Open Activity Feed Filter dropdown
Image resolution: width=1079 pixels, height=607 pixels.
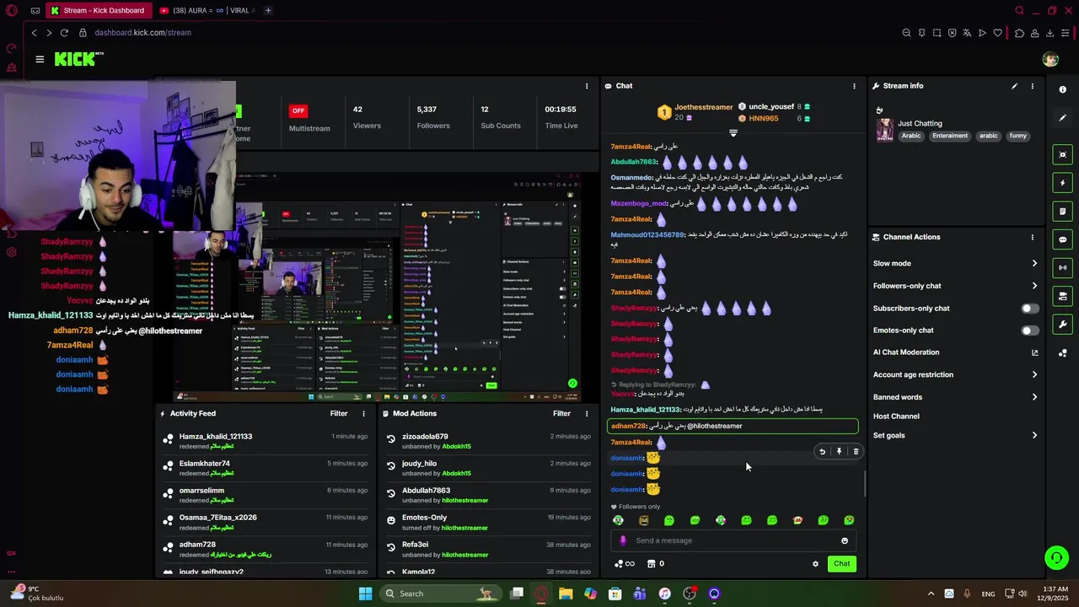click(339, 414)
